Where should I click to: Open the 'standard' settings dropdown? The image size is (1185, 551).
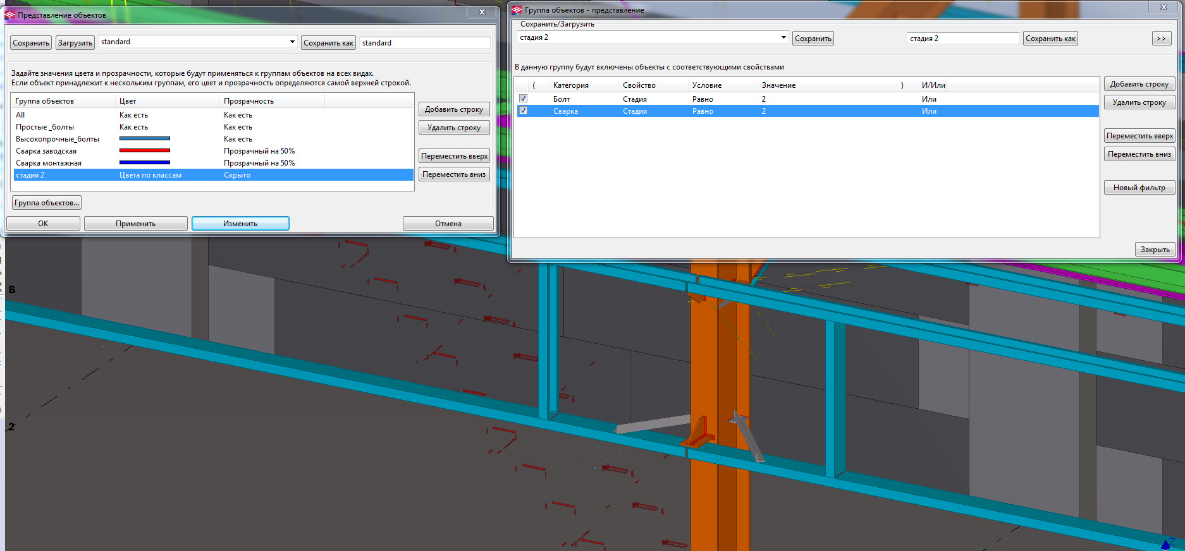(x=292, y=42)
